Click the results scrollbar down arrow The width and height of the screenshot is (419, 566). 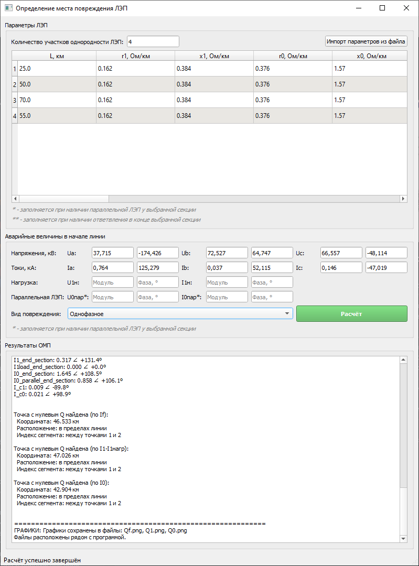[403, 539]
